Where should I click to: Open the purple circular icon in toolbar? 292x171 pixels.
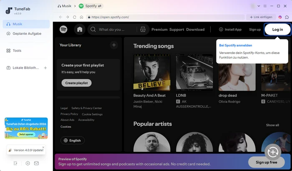click(280, 17)
